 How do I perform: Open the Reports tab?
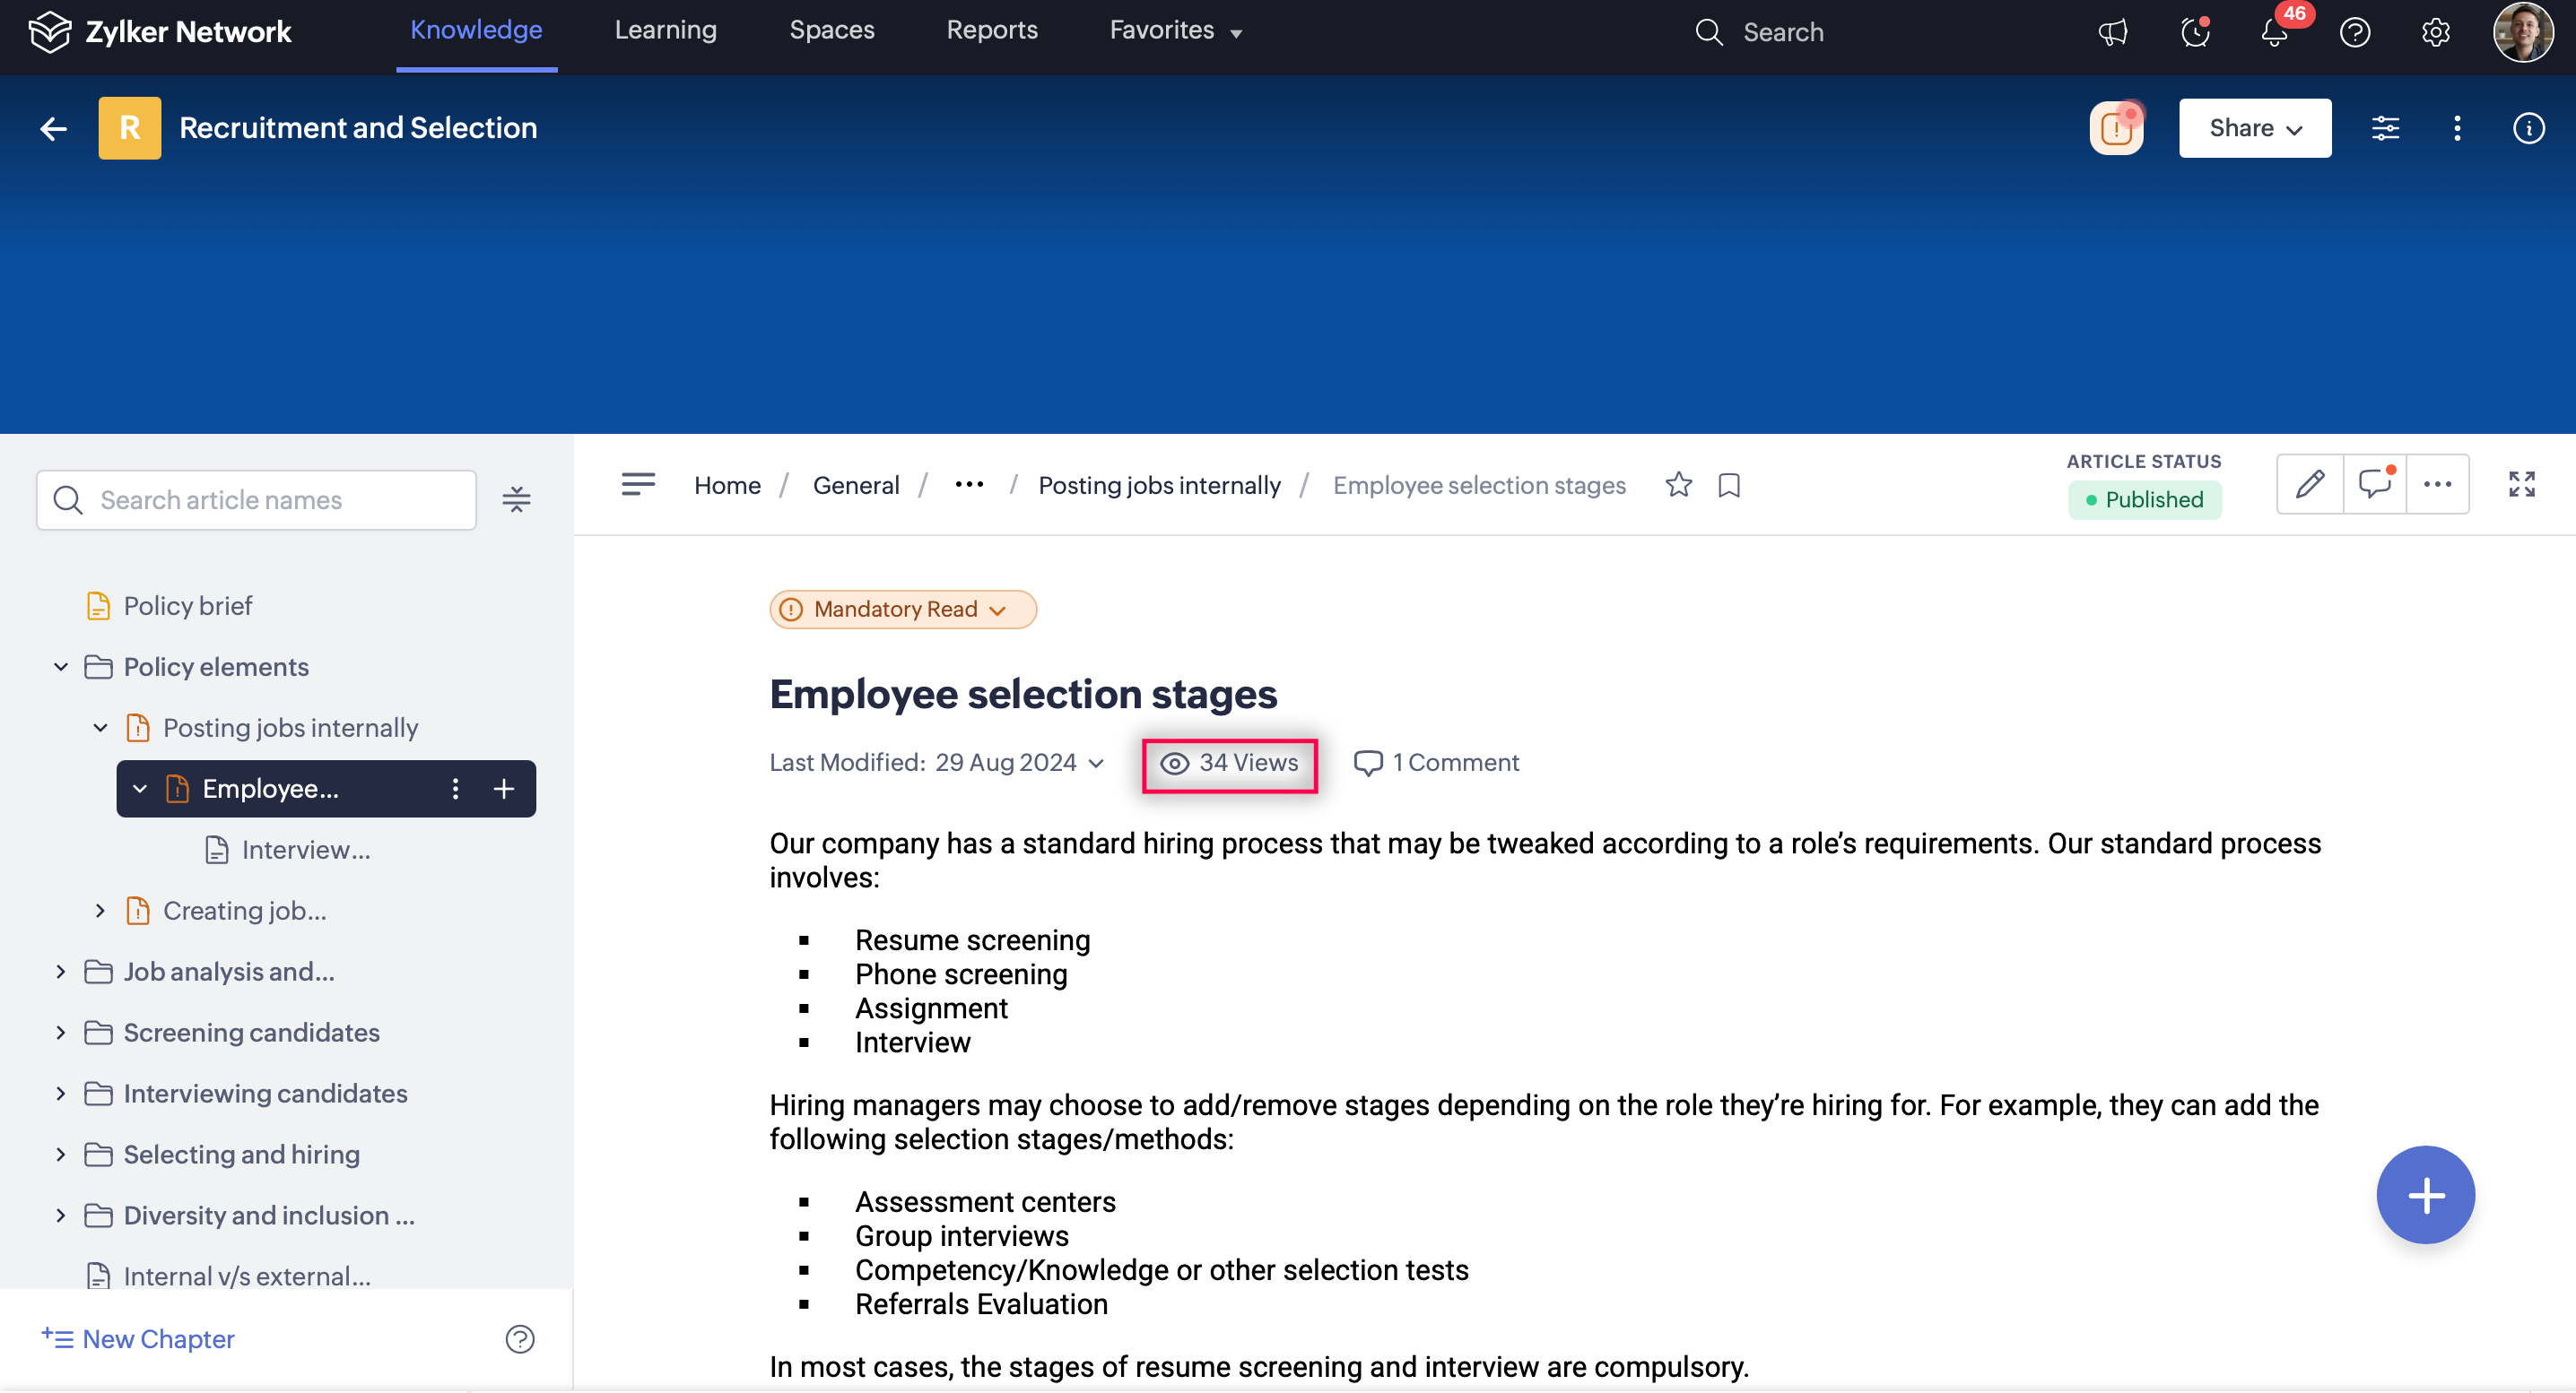pyautogui.click(x=991, y=30)
